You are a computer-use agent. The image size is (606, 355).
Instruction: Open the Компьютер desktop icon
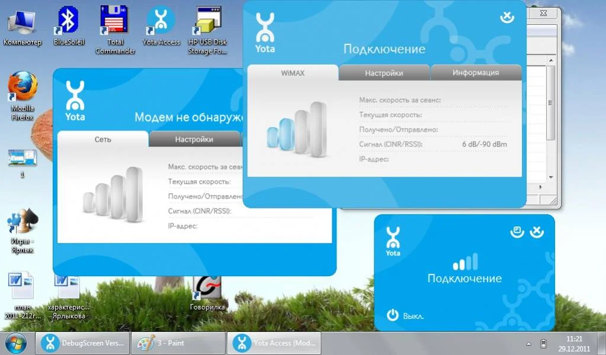pos(22,27)
